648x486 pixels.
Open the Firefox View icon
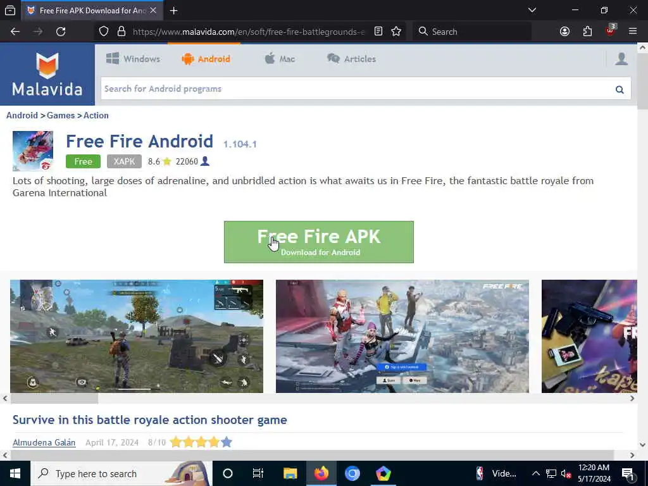click(x=10, y=10)
